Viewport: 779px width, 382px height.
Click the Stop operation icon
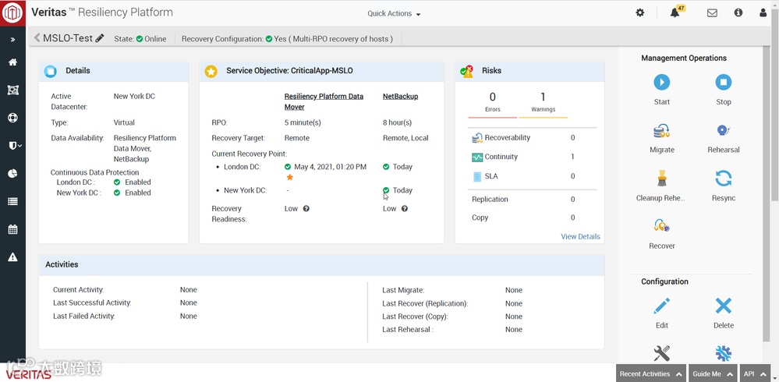(723, 83)
